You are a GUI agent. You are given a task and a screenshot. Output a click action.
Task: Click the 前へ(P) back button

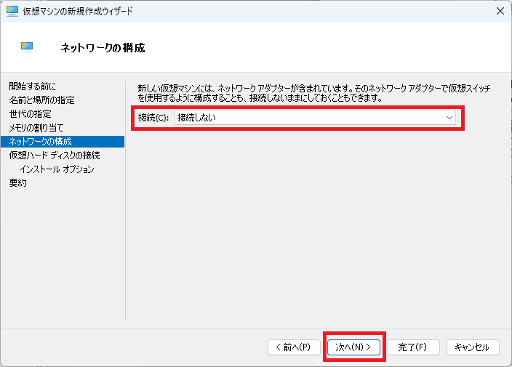[x=294, y=347]
